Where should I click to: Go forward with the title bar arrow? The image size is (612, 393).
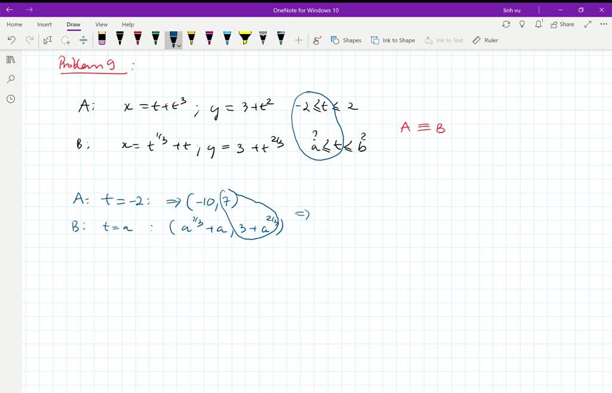[29, 10]
